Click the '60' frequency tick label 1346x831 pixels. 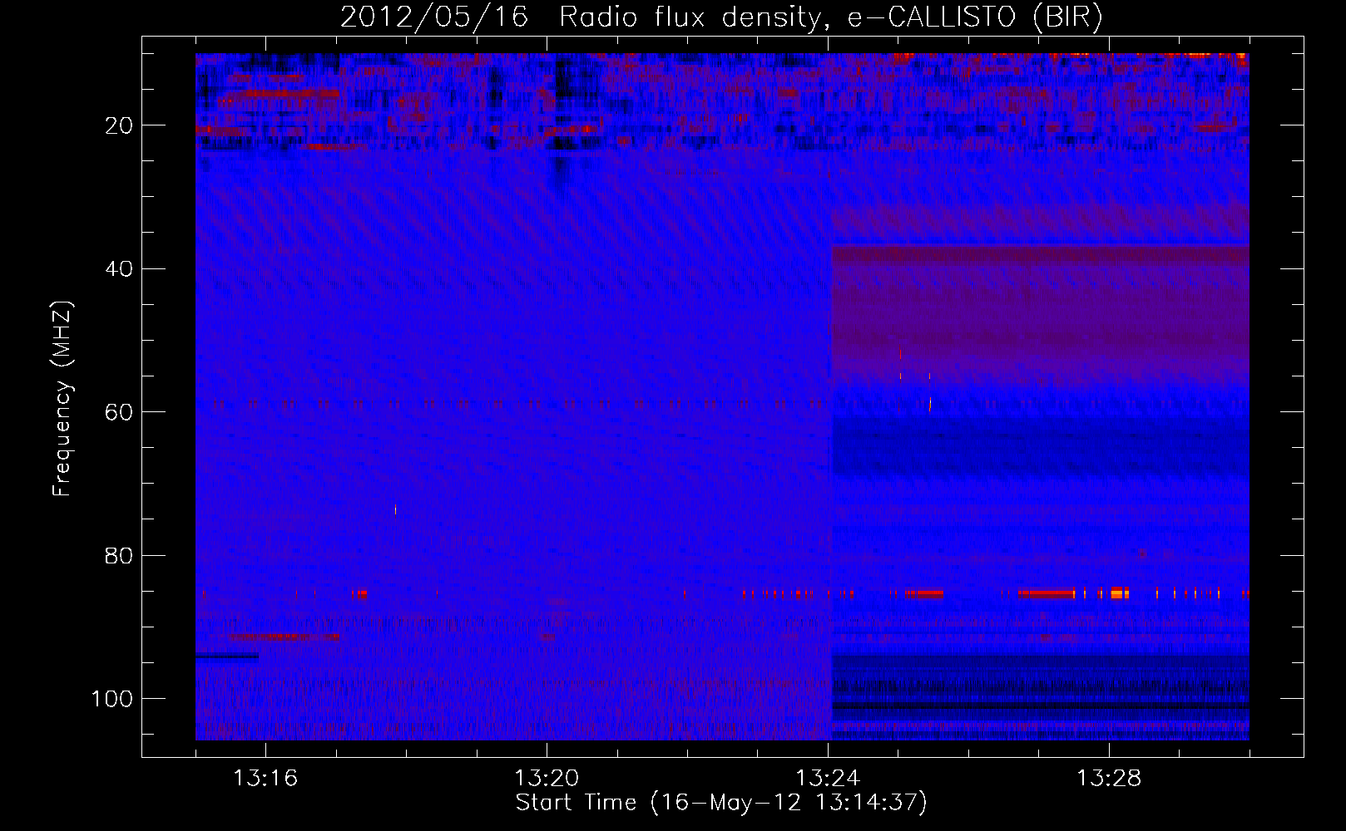(x=119, y=412)
